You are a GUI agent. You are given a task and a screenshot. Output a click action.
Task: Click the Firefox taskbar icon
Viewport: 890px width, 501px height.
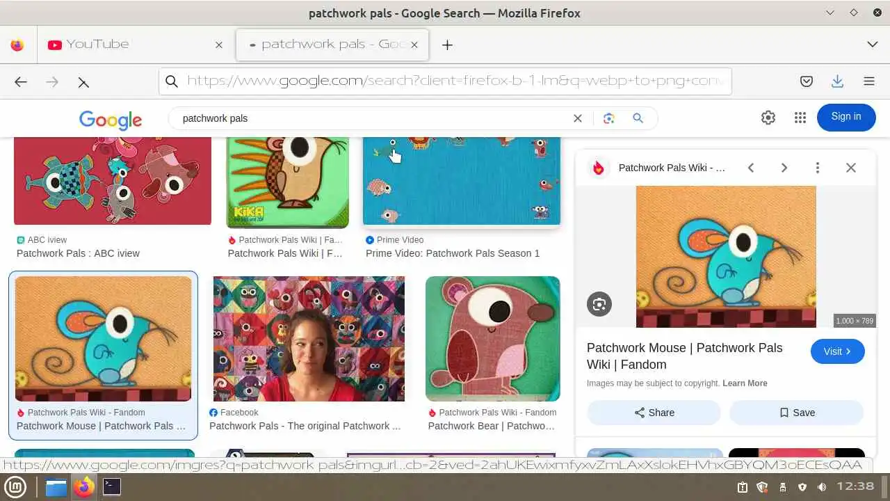(84, 487)
